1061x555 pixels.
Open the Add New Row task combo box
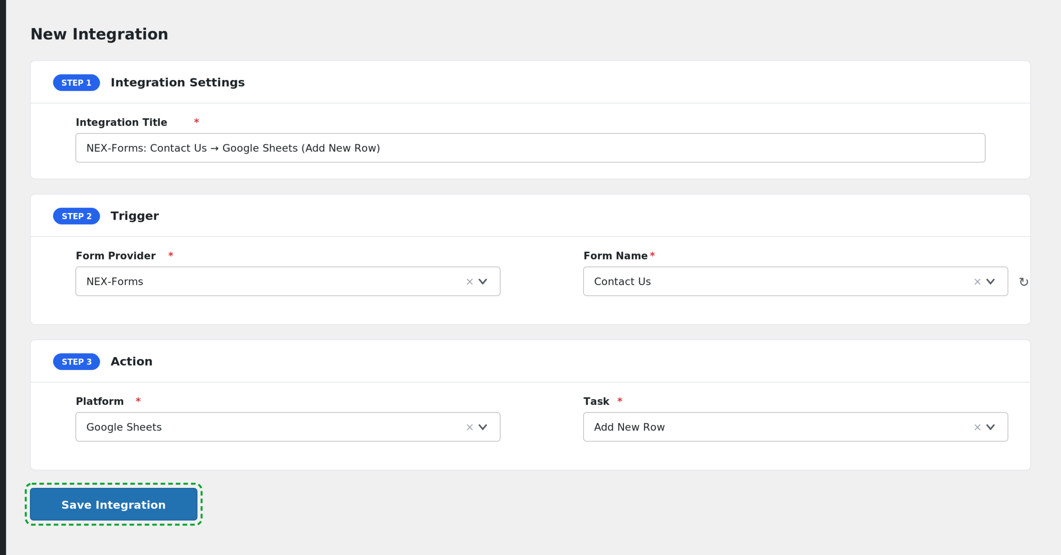pos(795,427)
